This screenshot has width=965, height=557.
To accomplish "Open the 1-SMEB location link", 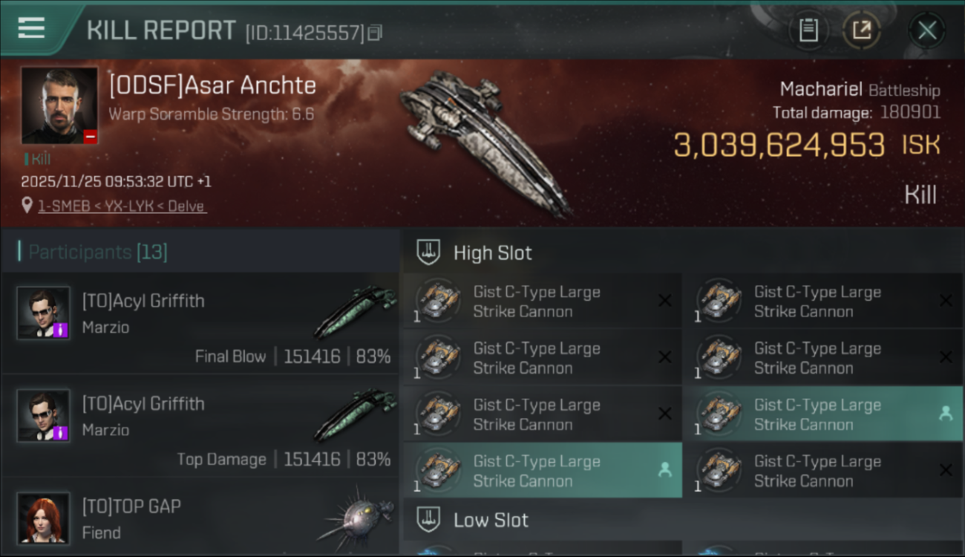I will 121,206.
